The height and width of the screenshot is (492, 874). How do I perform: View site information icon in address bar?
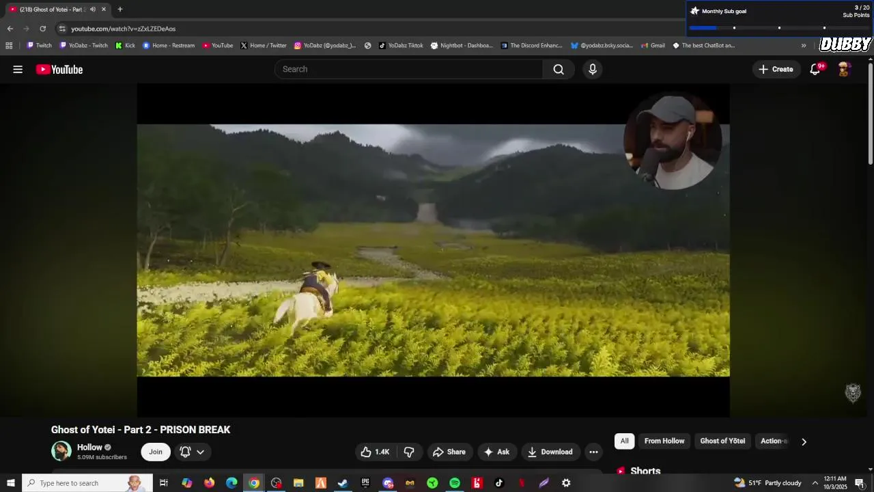click(62, 29)
